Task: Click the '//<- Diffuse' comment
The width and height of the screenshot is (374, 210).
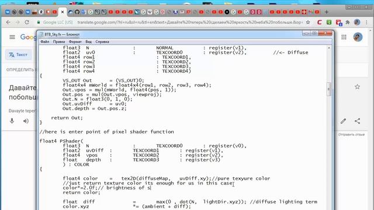Action: point(290,52)
